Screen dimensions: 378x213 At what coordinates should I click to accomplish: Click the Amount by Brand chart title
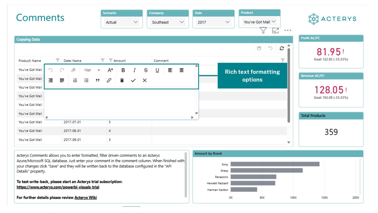point(208,153)
